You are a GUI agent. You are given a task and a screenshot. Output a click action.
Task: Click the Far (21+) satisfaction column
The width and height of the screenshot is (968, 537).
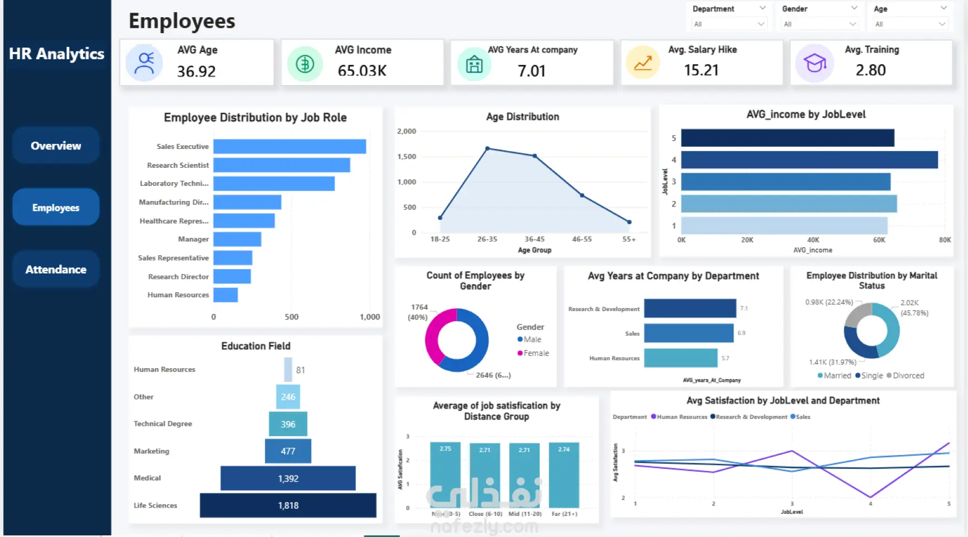pyautogui.click(x=564, y=475)
